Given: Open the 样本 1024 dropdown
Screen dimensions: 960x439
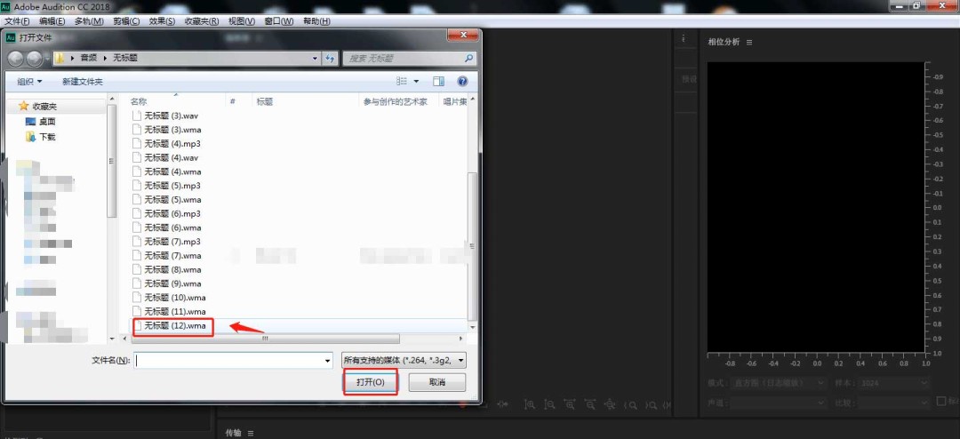Looking at the screenshot, I should point(894,383).
